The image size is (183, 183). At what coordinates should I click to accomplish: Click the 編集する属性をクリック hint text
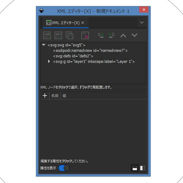pos(64,161)
